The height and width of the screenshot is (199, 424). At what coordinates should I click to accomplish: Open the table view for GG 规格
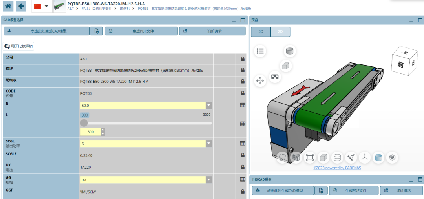[243, 179]
